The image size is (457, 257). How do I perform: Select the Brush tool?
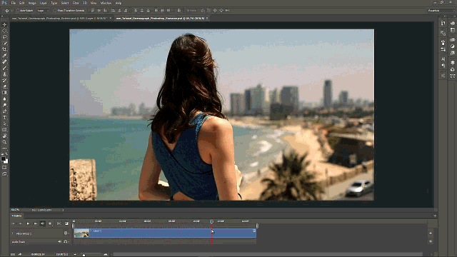coord(4,68)
